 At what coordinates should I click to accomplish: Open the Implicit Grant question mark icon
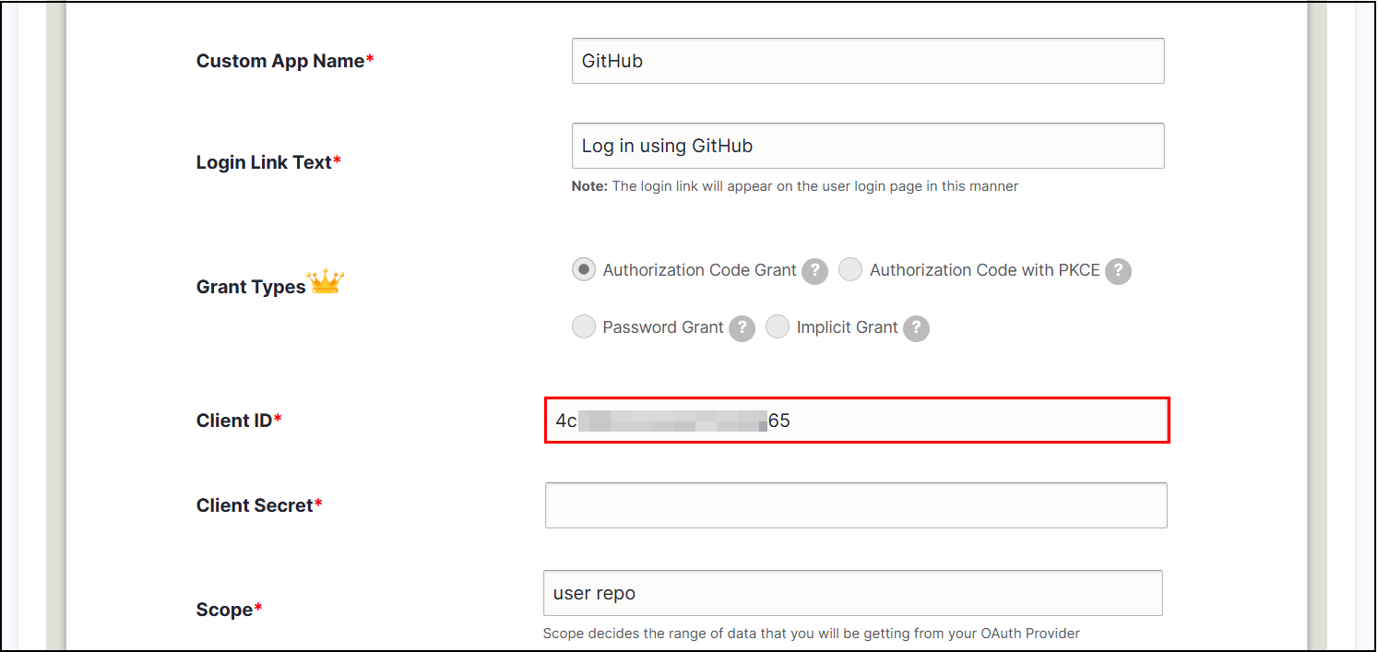(916, 328)
